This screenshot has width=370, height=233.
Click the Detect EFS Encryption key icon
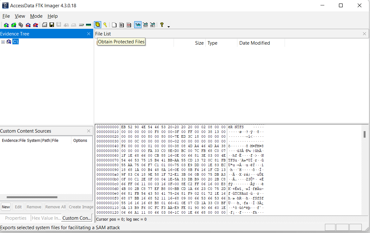coord(105,25)
